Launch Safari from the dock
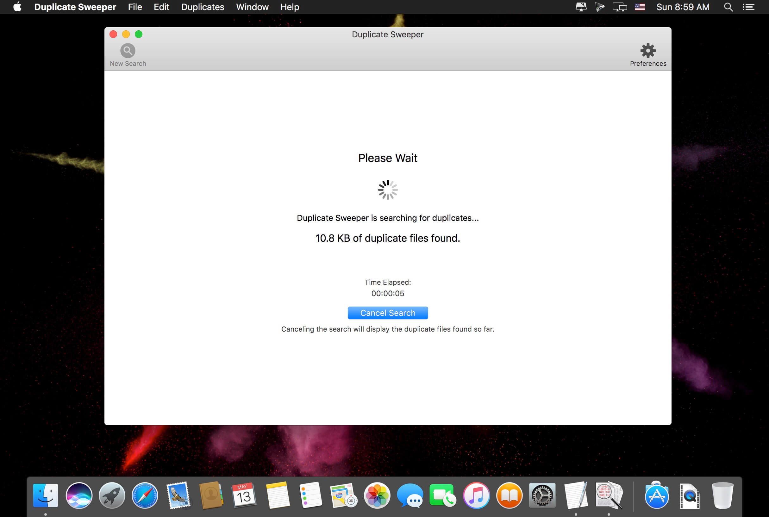 [145, 495]
